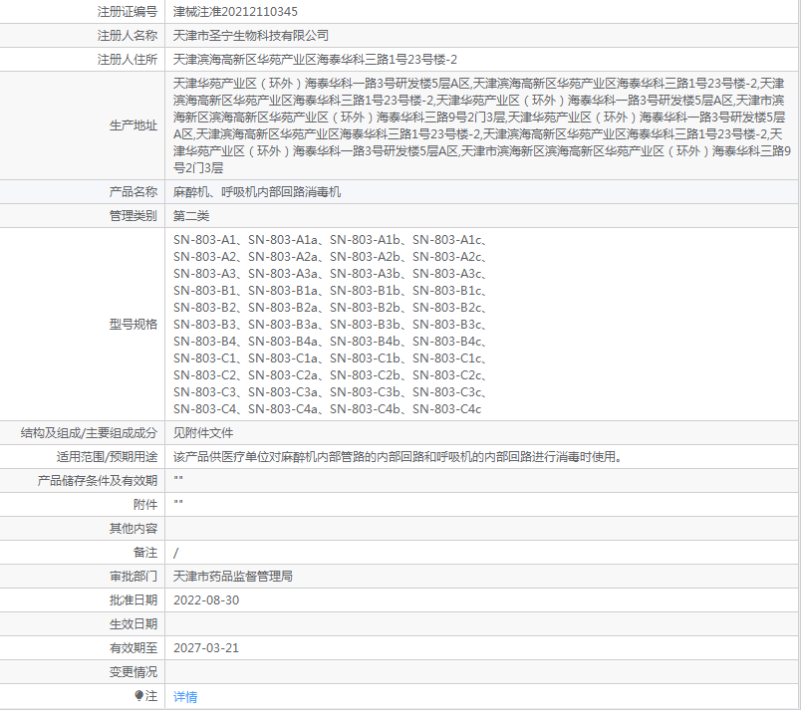Image resolution: width=802 pixels, height=715 pixels.
Task: Click model entry SN-803-C1c
Action: 446,358
